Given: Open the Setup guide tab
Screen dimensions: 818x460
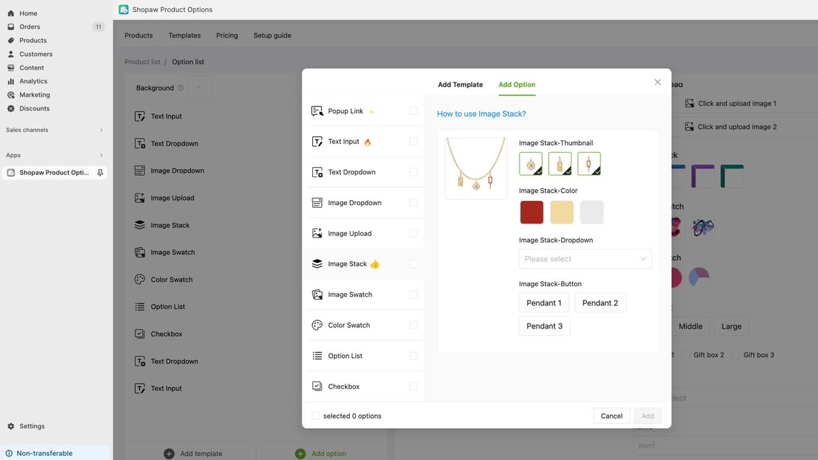Looking at the screenshot, I should coord(273,35).
